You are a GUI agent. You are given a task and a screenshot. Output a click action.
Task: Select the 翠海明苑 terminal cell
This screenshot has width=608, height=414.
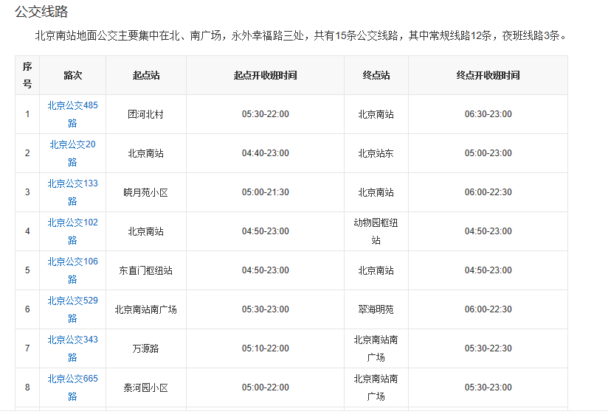pos(376,309)
